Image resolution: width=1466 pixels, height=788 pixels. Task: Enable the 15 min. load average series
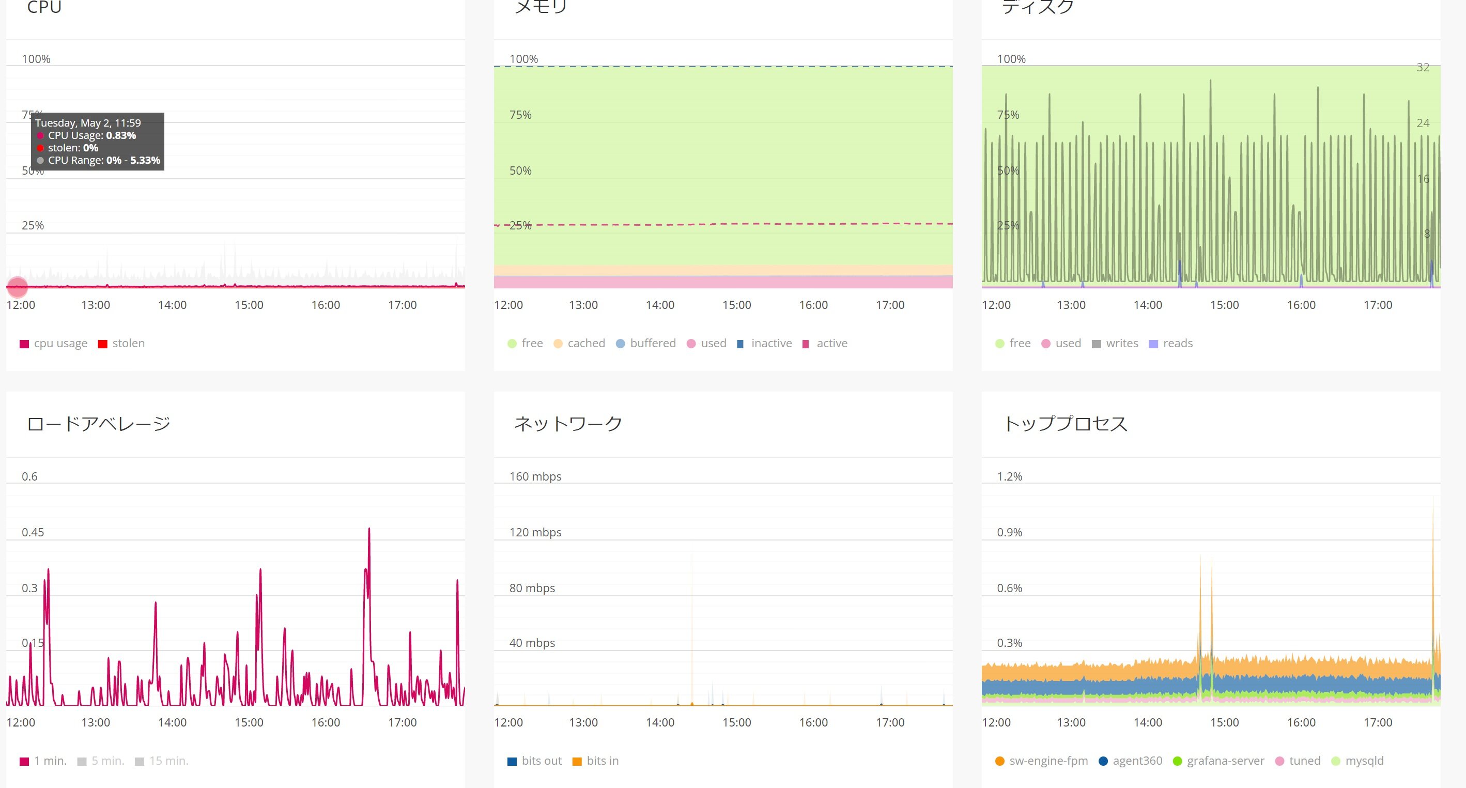(x=162, y=761)
